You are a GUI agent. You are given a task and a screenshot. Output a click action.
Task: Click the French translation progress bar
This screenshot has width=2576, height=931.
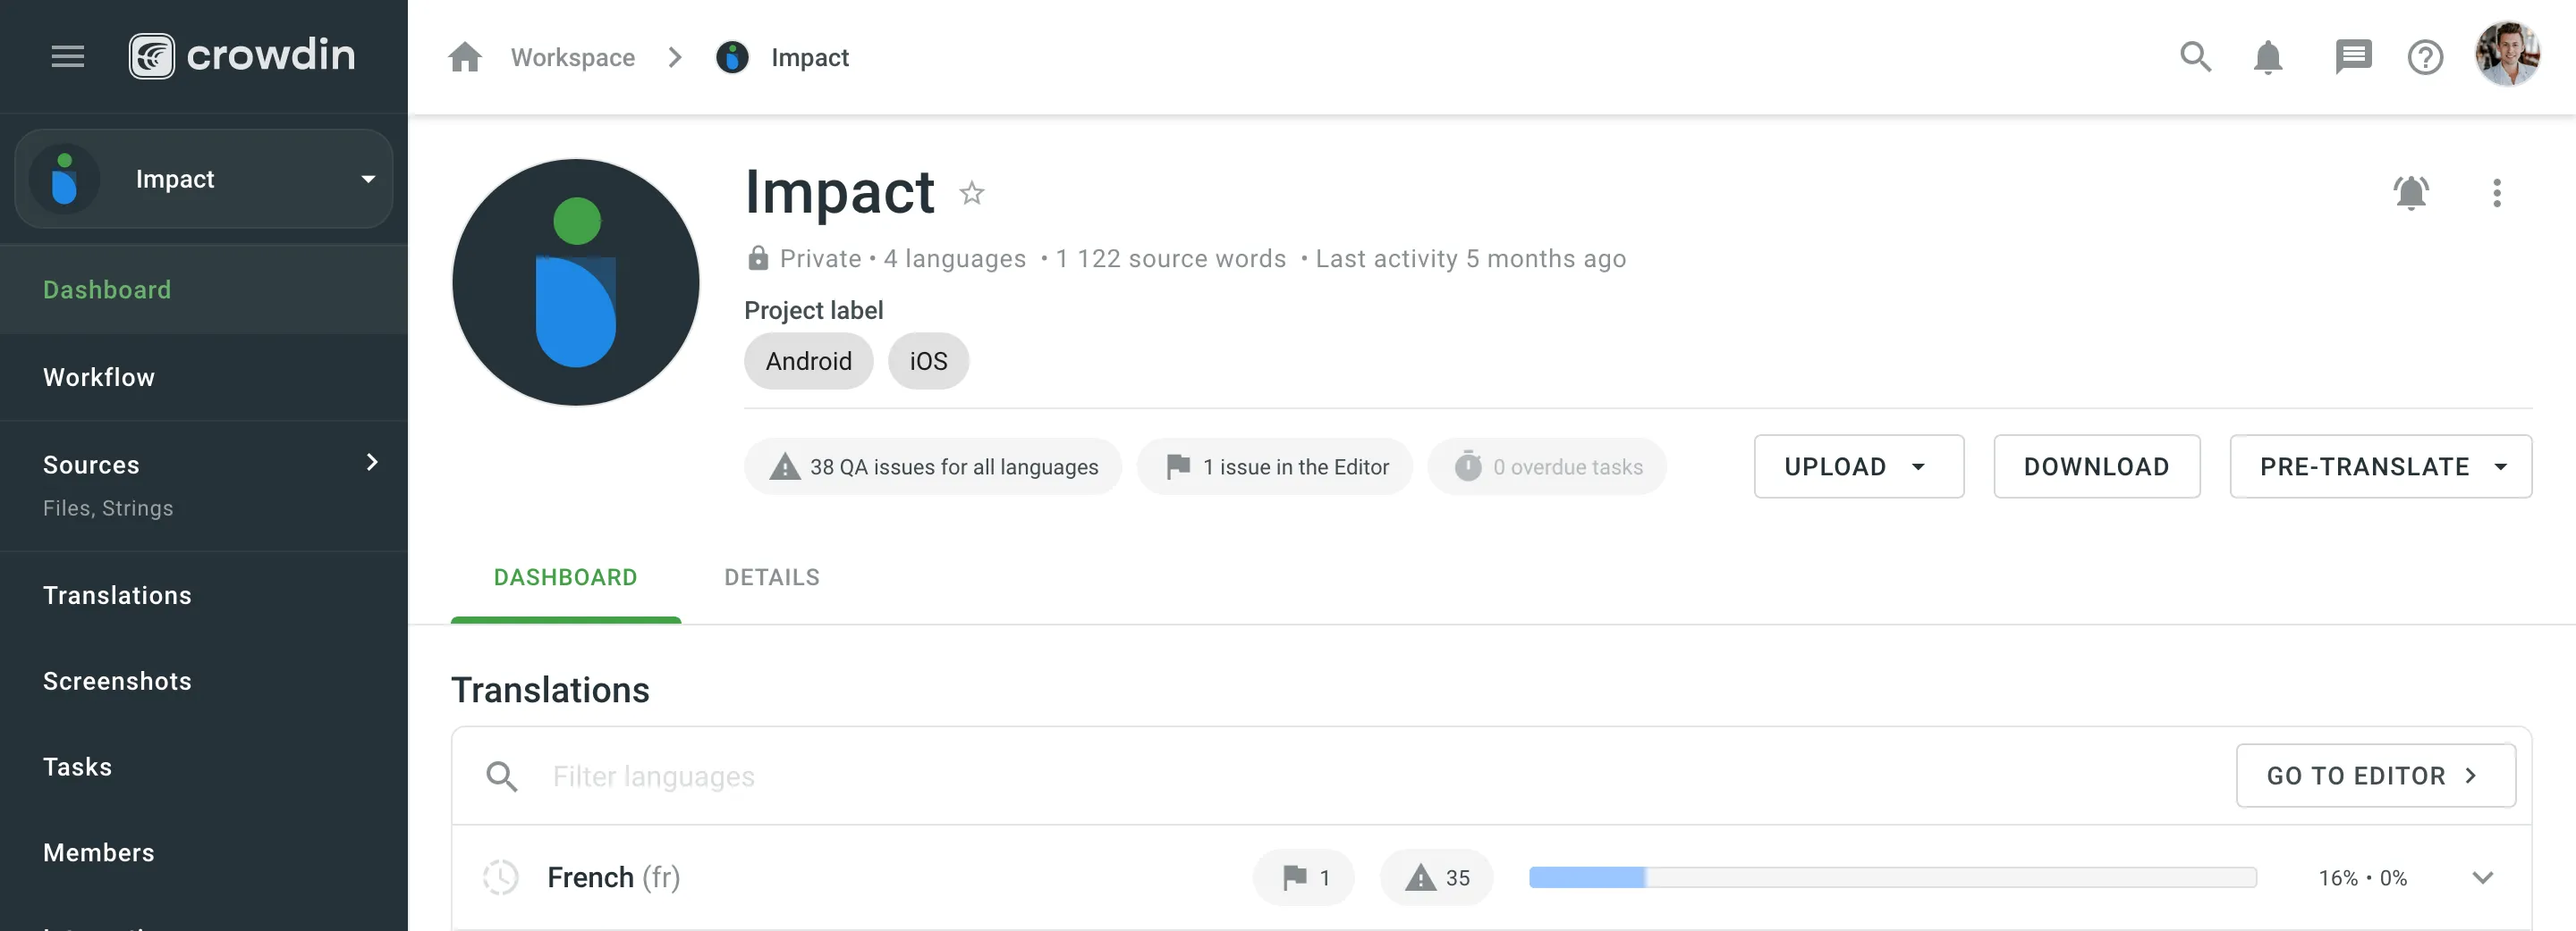(x=1892, y=878)
